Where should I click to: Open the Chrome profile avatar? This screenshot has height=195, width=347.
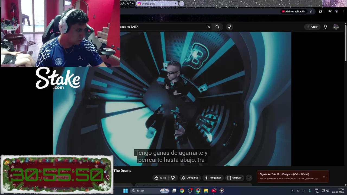pyautogui.click(x=336, y=11)
